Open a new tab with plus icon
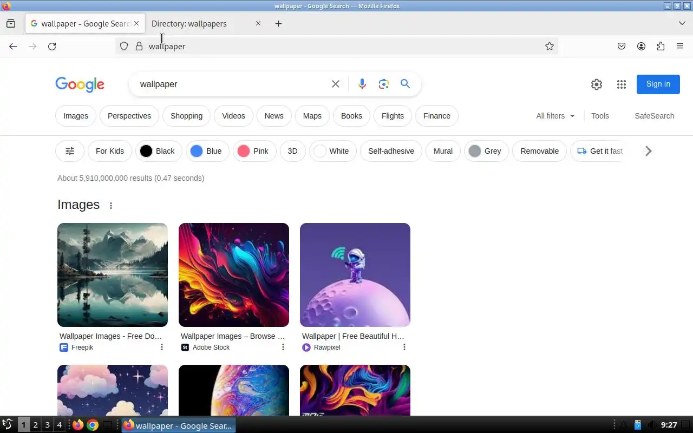The image size is (693, 433). (278, 23)
